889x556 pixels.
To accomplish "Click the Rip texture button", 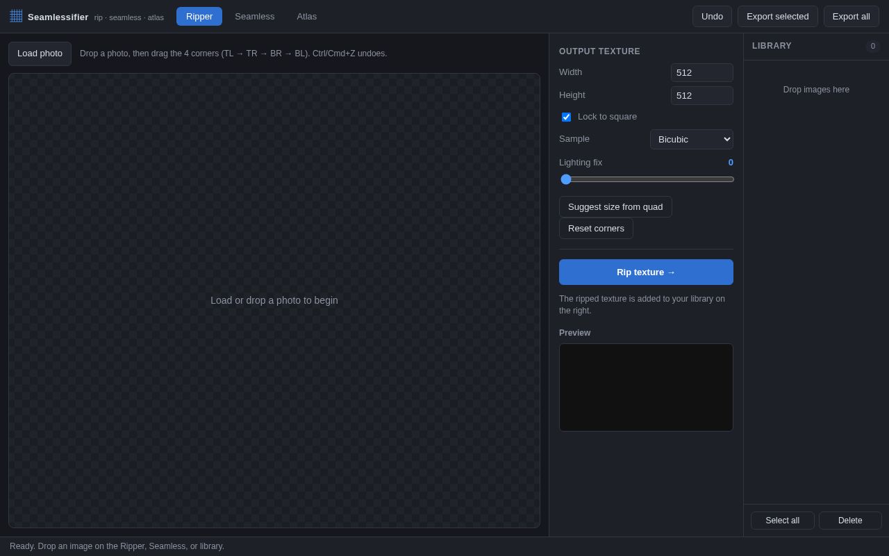I will click(x=646, y=272).
